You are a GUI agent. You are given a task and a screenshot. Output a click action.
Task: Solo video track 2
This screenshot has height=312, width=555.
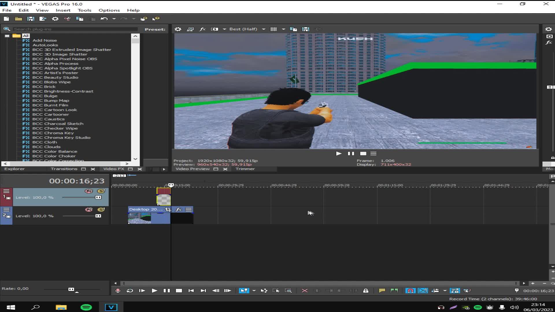coord(101,209)
